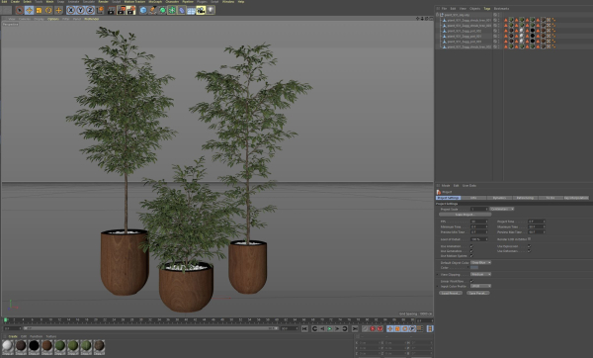Viewport: 593px width, 358px height.
Task: Click the green generator (subdivision) icon
Action: pos(163,10)
